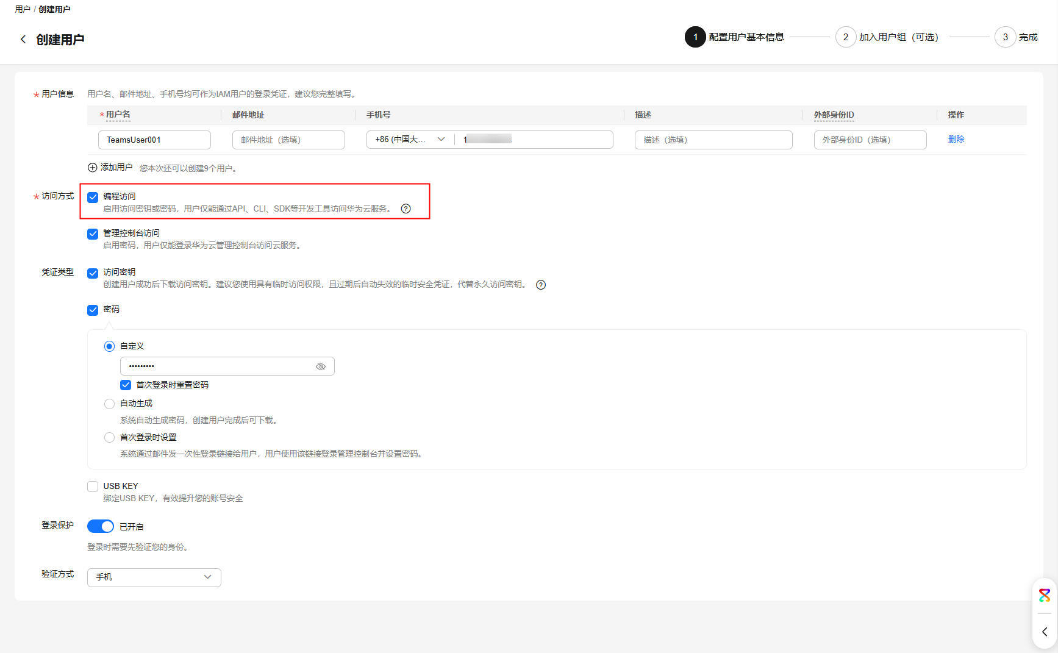Click the 外部身份ID optional input field
1058x653 pixels.
pos(870,140)
